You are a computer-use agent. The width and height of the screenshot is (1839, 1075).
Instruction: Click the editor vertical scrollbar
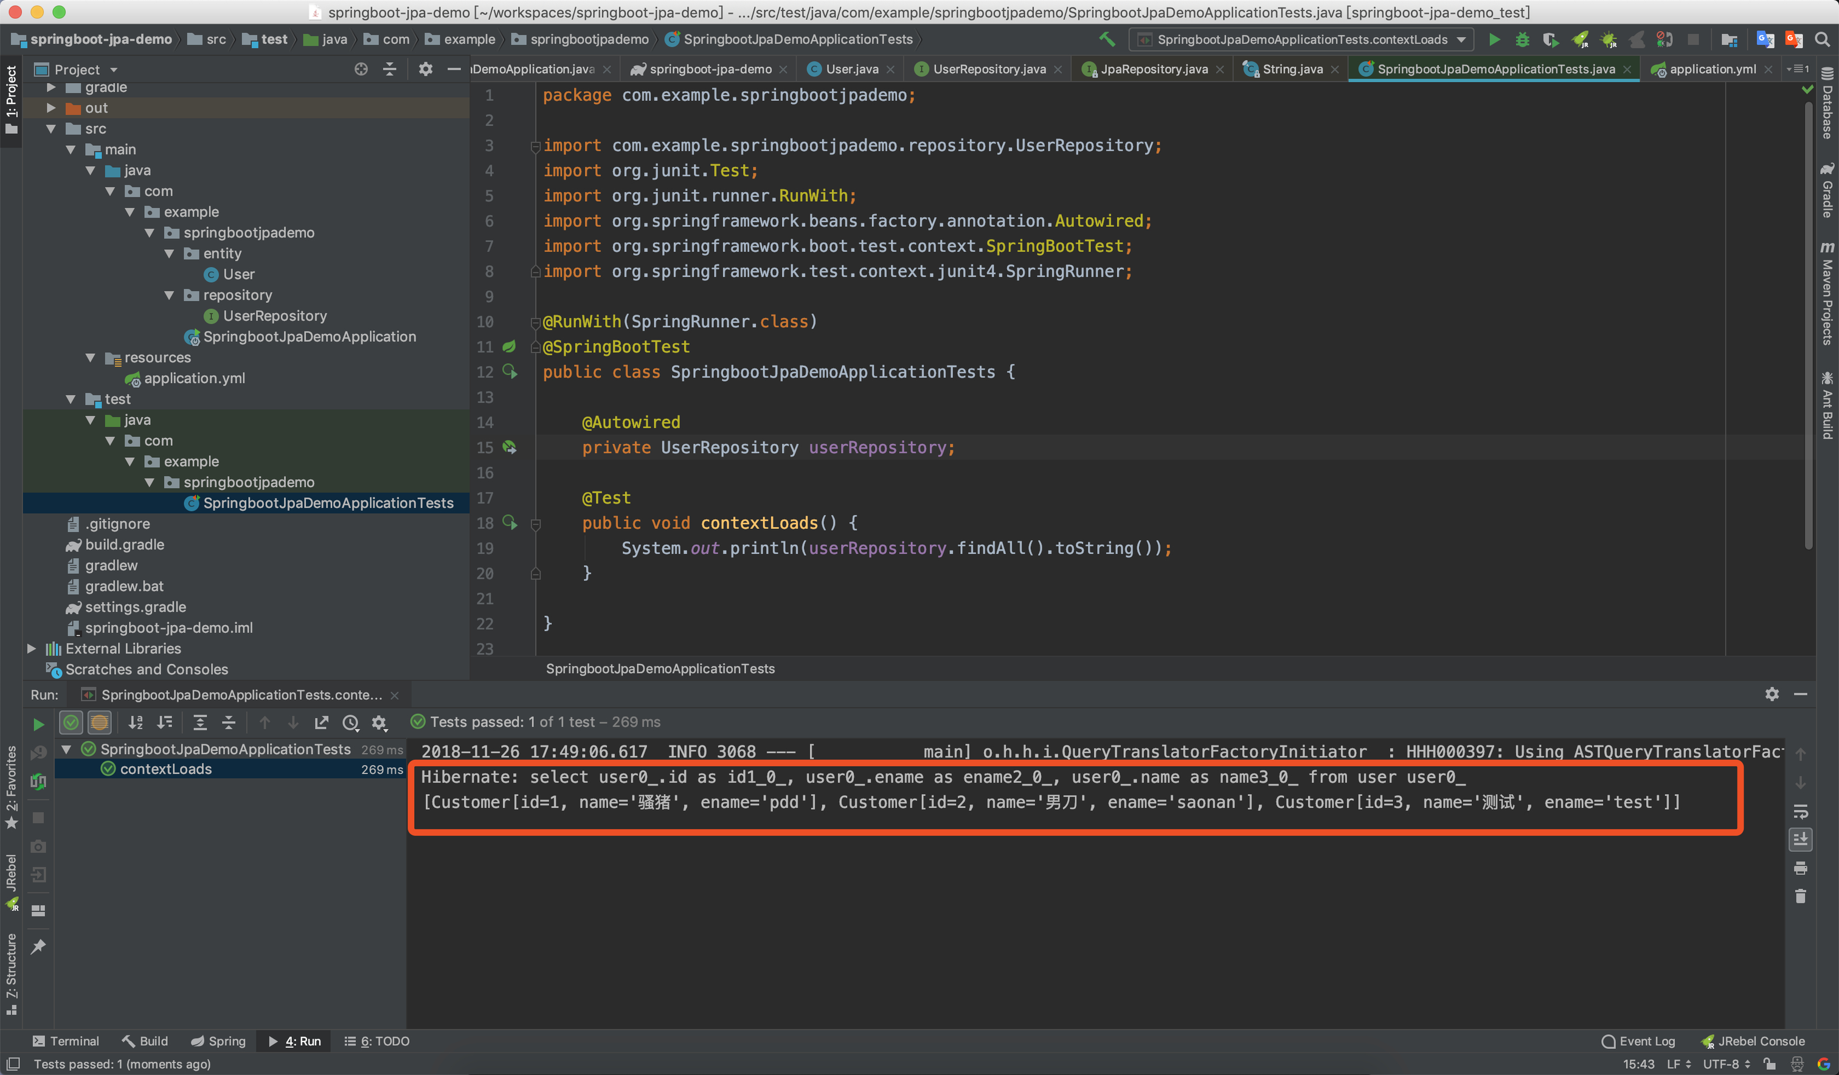click(1809, 325)
